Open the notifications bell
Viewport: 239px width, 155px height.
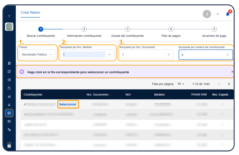click(228, 14)
